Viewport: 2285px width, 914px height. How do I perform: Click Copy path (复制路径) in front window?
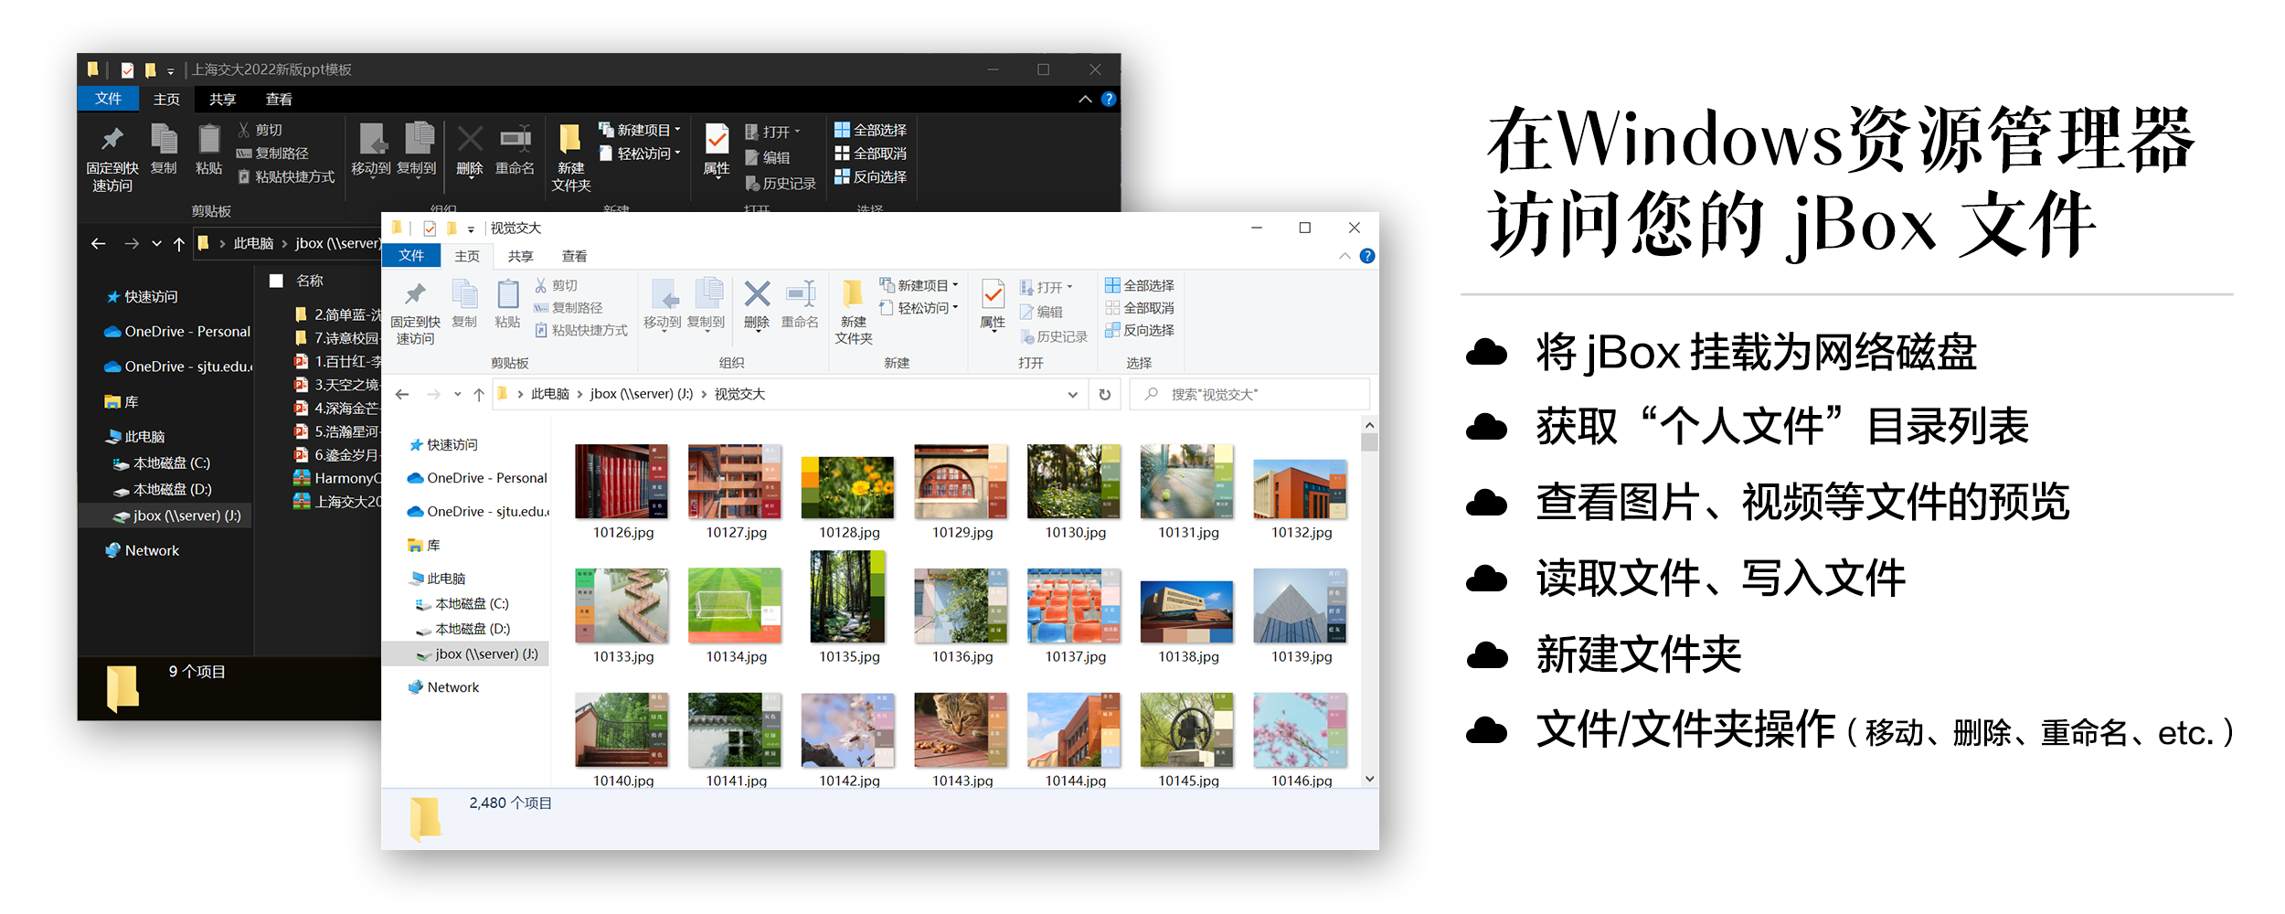pyautogui.click(x=568, y=308)
